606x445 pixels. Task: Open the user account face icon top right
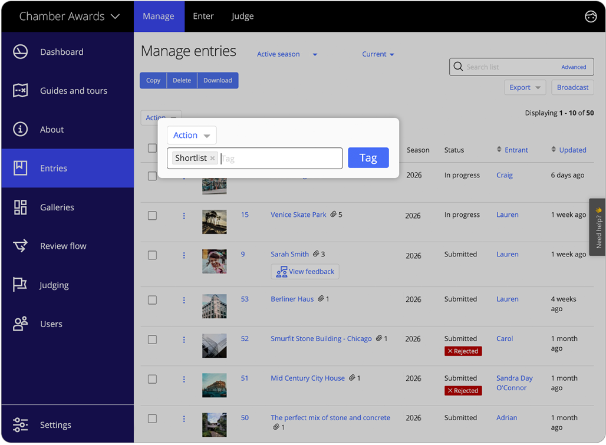click(x=591, y=17)
